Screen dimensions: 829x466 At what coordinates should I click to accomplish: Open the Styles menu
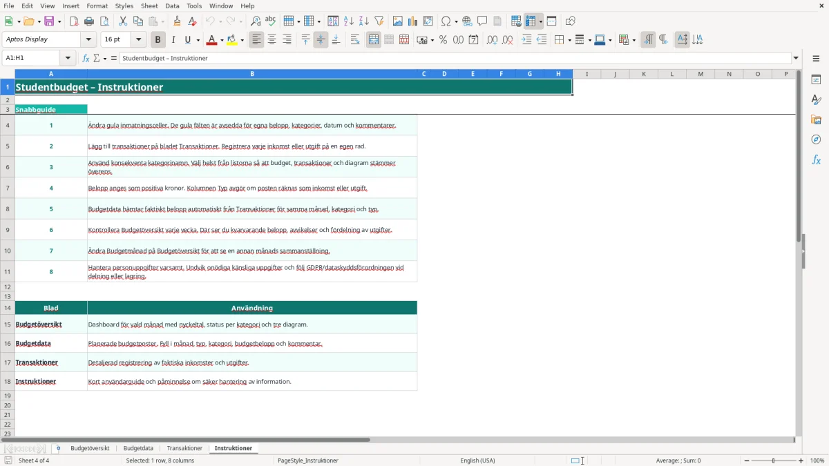(x=124, y=6)
